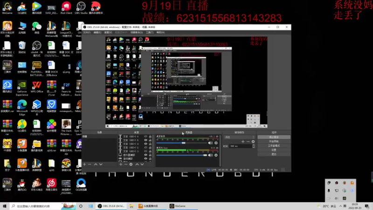Open Riot Client desktop icon
The height and width of the screenshot is (210, 373).
pos(66,8)
